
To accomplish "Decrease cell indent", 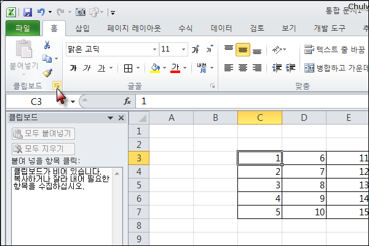I will (277, 68).
